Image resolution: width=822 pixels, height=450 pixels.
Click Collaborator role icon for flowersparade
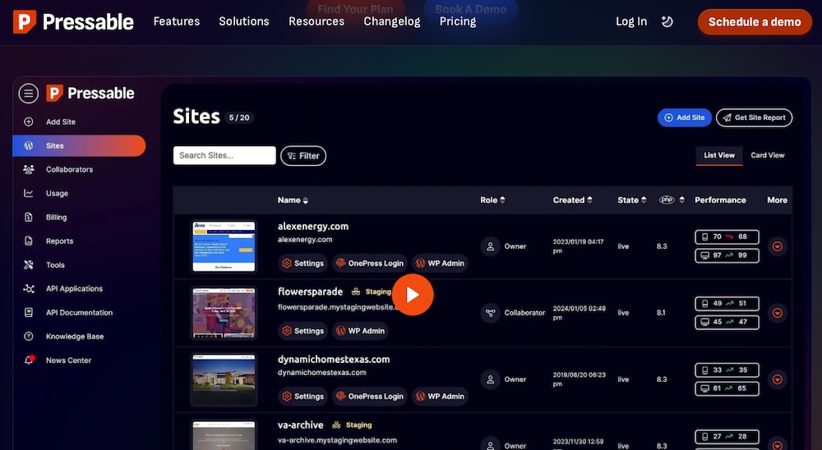(490, 313)
